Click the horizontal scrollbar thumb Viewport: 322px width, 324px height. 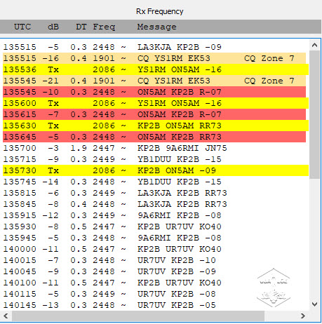[x=138, y=316]
